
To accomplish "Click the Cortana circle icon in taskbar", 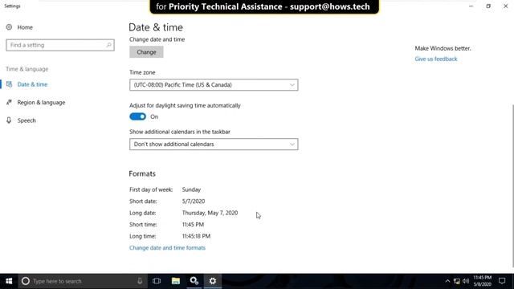I will (26, 281).
